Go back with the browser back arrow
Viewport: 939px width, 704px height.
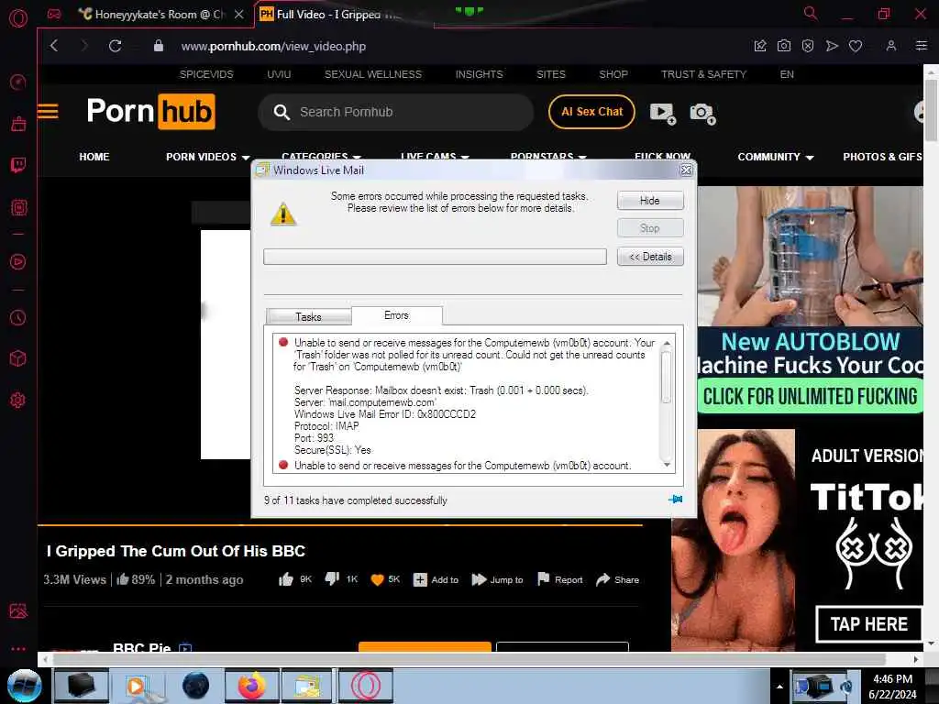click(x=54, y=46)
